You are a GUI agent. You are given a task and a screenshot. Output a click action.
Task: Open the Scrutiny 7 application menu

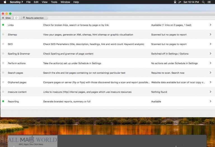click(x=16, y=2)
